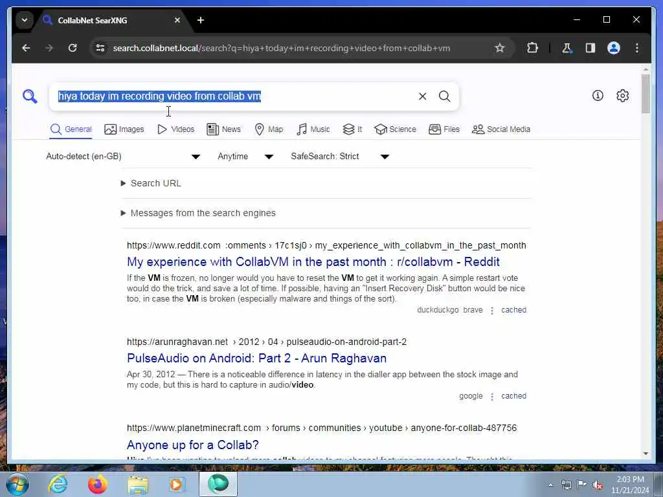Screen dimensions: 663x497
Task: Click the planetminecraft.com result URL
Action: click(x=322, y=428)
